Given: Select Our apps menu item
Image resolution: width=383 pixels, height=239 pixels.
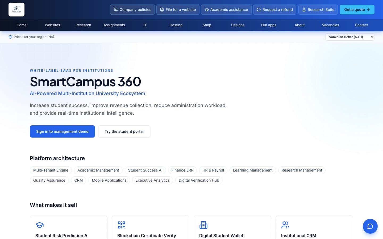Looking at the screenshot, I should [x=269, y=25].
